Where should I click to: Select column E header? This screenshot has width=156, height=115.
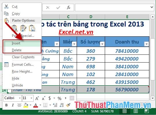(x=127, y=17)
